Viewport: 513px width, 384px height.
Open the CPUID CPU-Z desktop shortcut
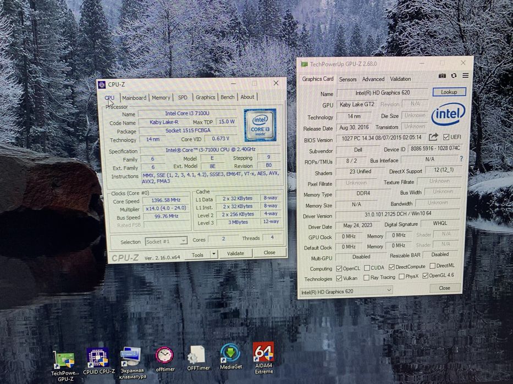tap(99, 361)
